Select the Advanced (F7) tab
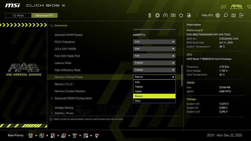251x141 pixels. tap(44, 16)
